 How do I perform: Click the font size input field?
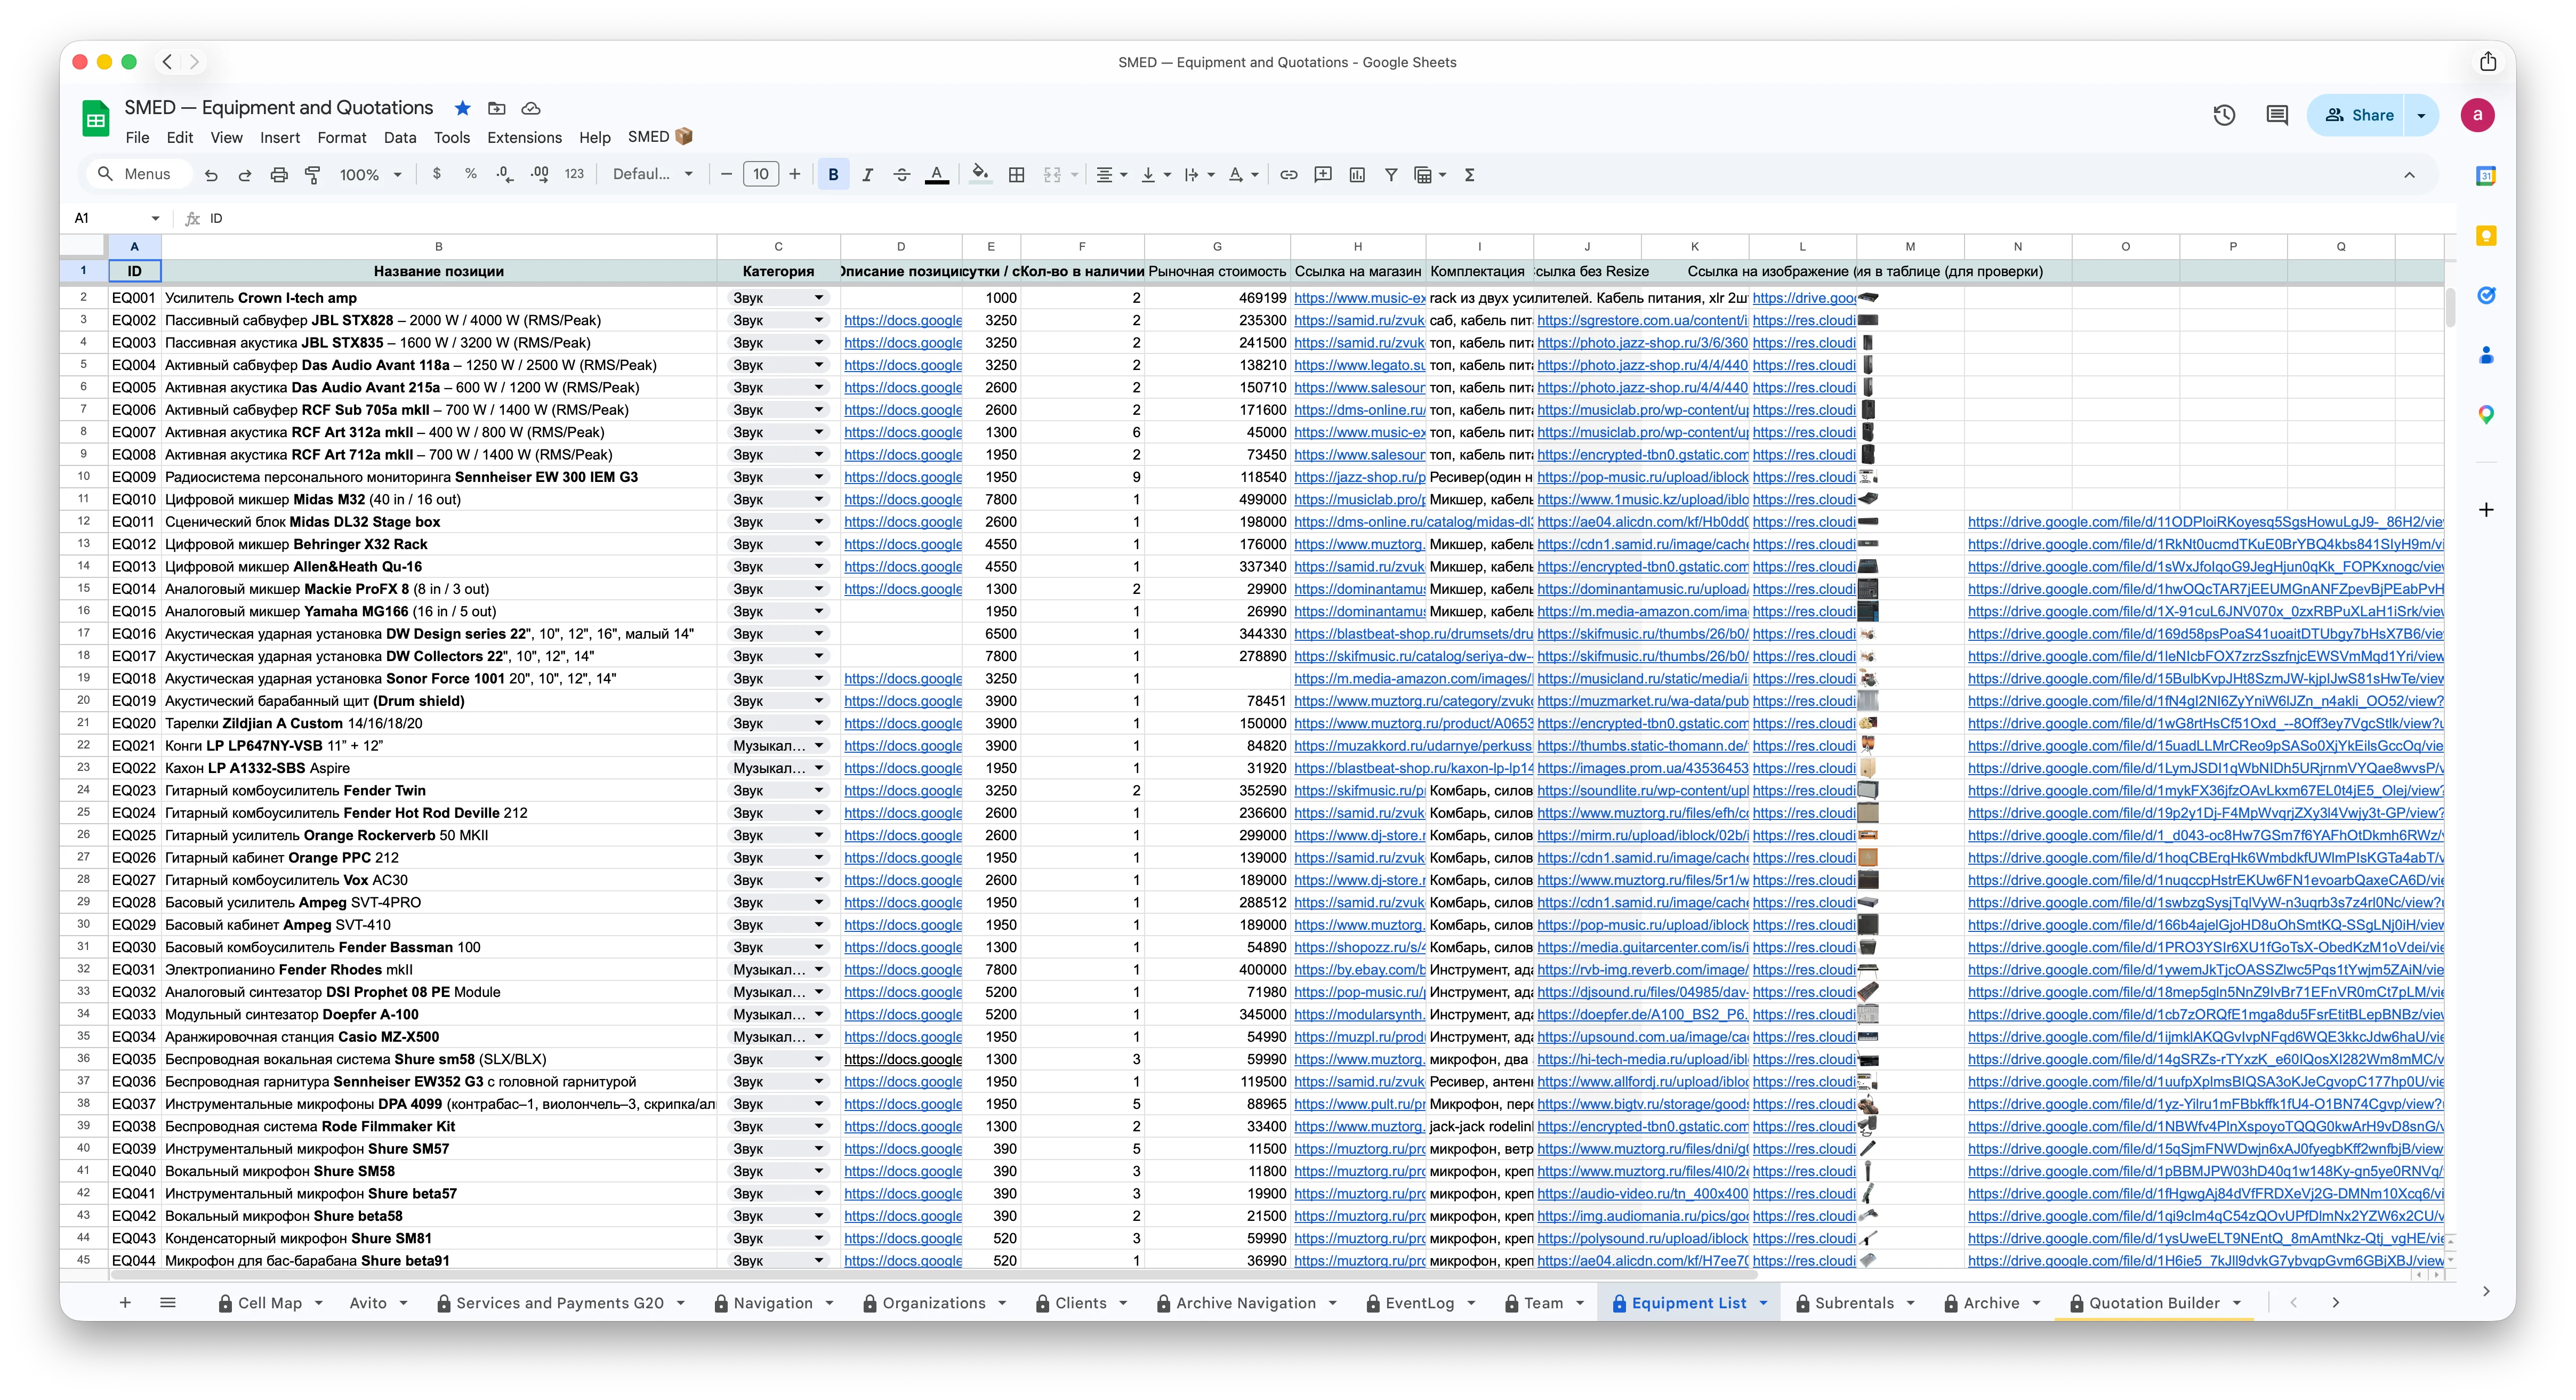coord(760,175)
